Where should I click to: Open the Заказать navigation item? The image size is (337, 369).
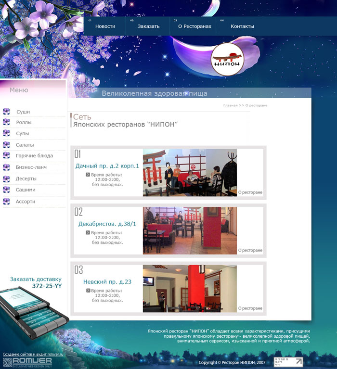pyautogui.click(x=148, y=26)
